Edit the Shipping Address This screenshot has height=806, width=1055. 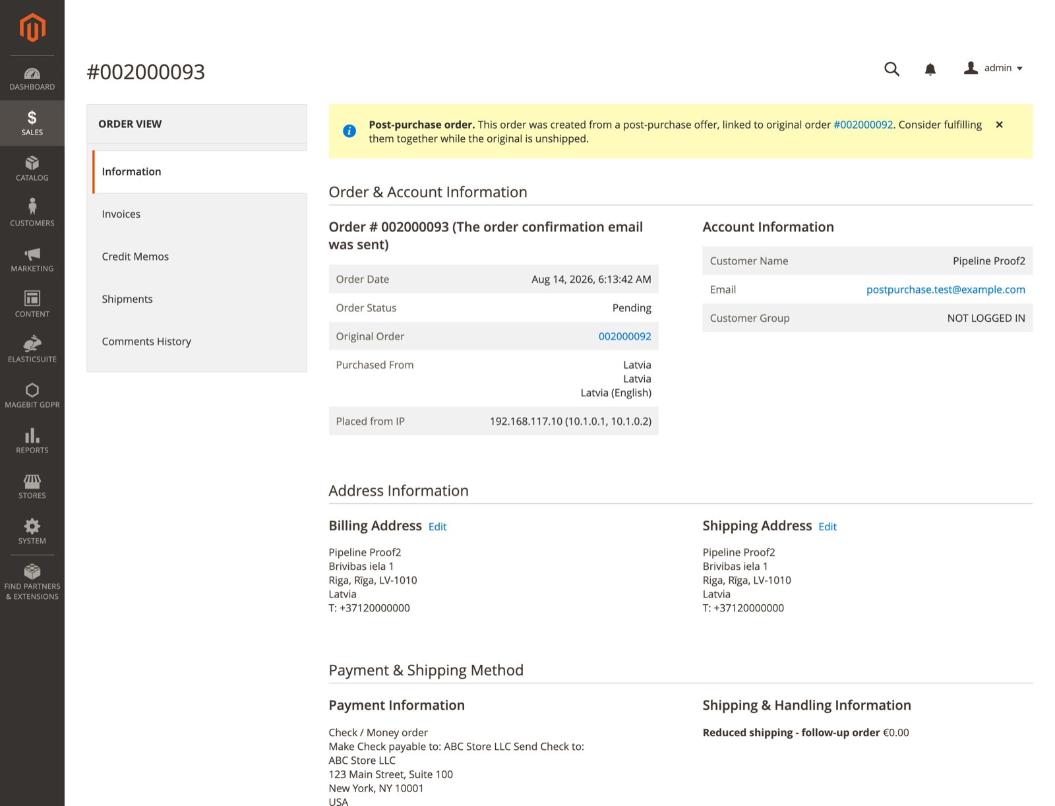tap(828, 526)
